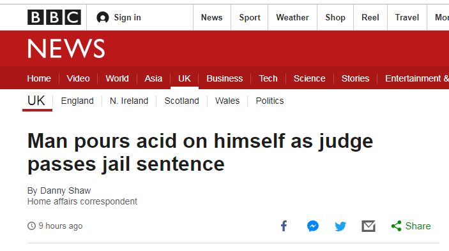Image resolution: width=449 pixels, height=251 pixels.
Task: Select the Scotland sub-section link
Action: [181, 101]
